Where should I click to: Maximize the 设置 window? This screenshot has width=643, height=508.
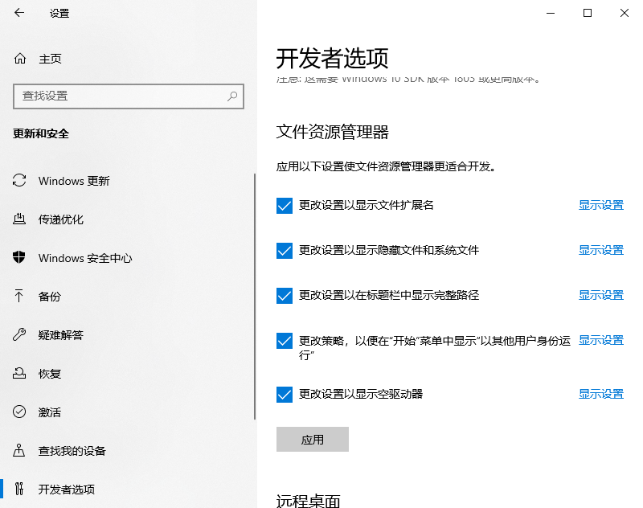coord(588,13)
